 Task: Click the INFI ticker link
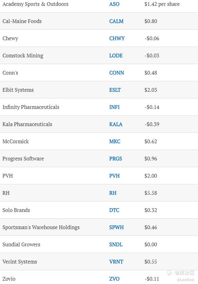(114, 107)
